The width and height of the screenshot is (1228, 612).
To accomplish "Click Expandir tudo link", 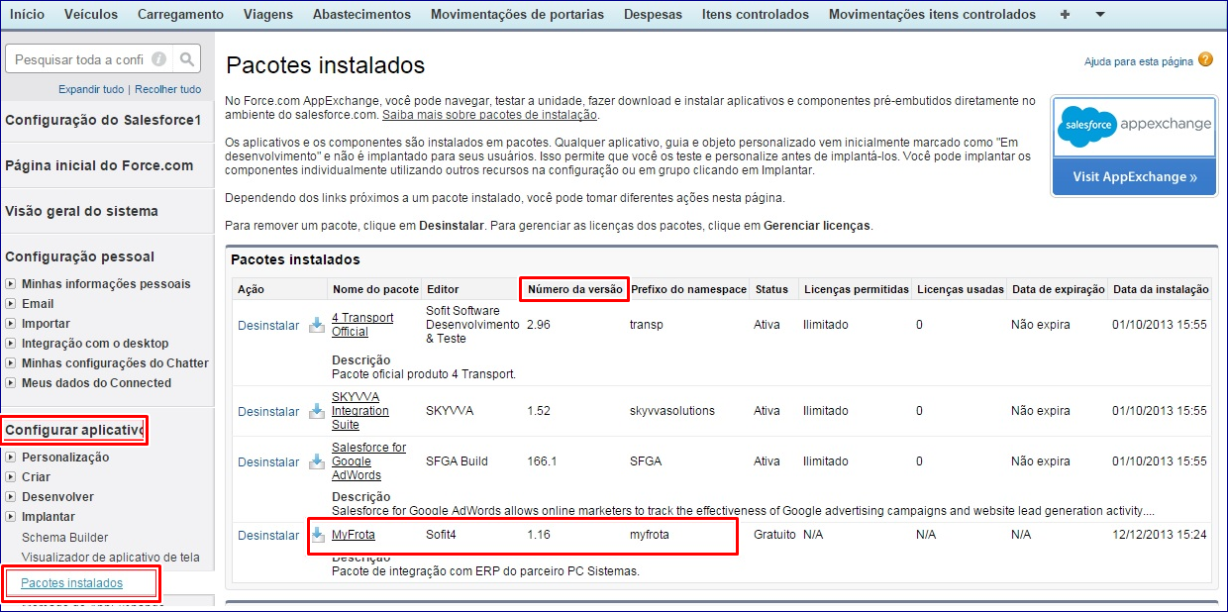I will tap(91, 89).
